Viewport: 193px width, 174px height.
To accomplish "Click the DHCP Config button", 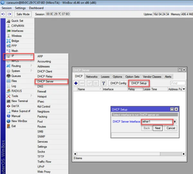I will click(118, 83).
